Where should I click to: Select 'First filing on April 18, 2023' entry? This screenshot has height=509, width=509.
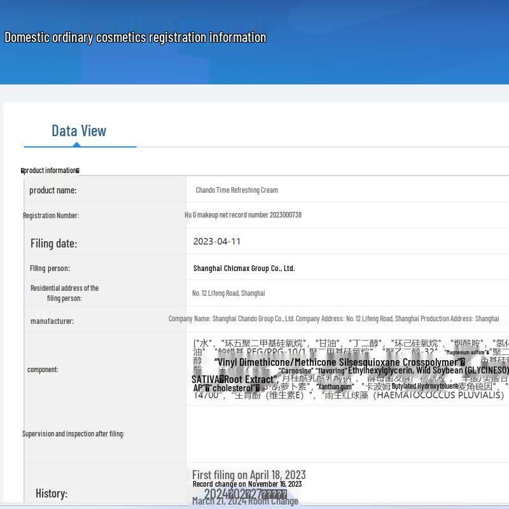point(249,475)
